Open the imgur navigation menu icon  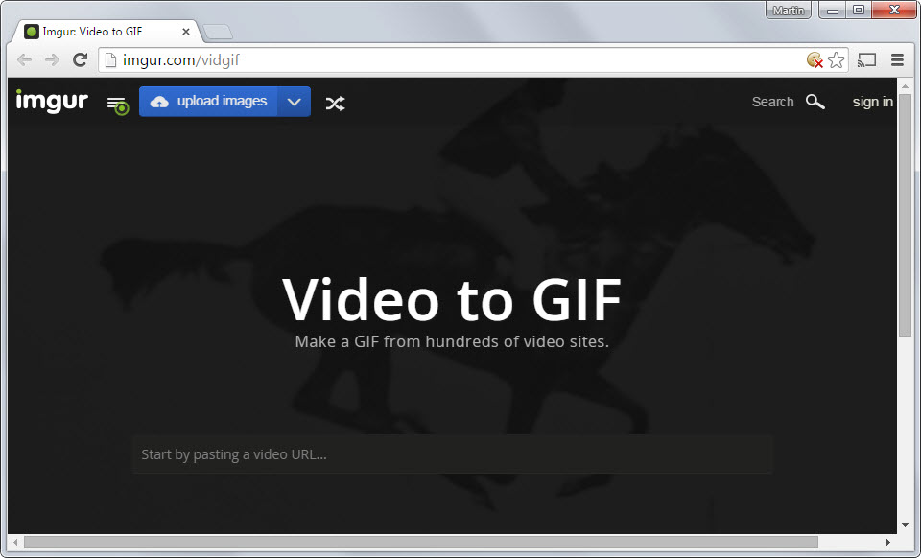click(117, 105)
